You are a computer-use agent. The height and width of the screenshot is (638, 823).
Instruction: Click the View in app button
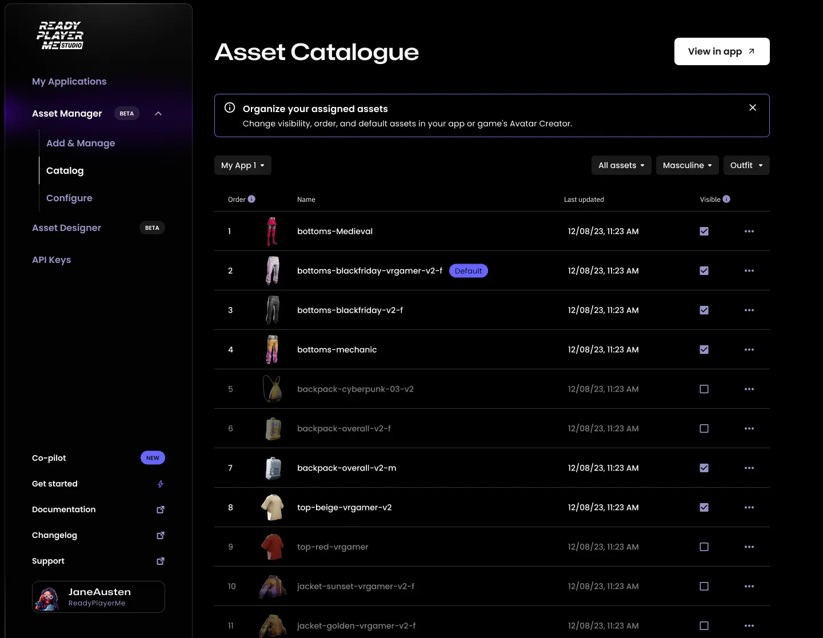pos(721,51)
